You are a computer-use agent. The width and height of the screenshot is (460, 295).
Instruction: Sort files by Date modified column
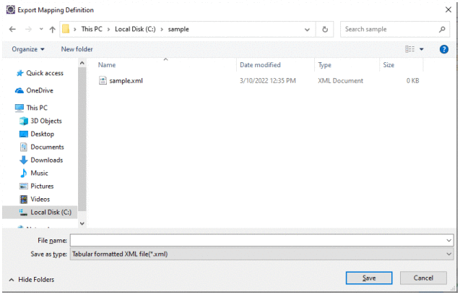click(x=260, y=65)
